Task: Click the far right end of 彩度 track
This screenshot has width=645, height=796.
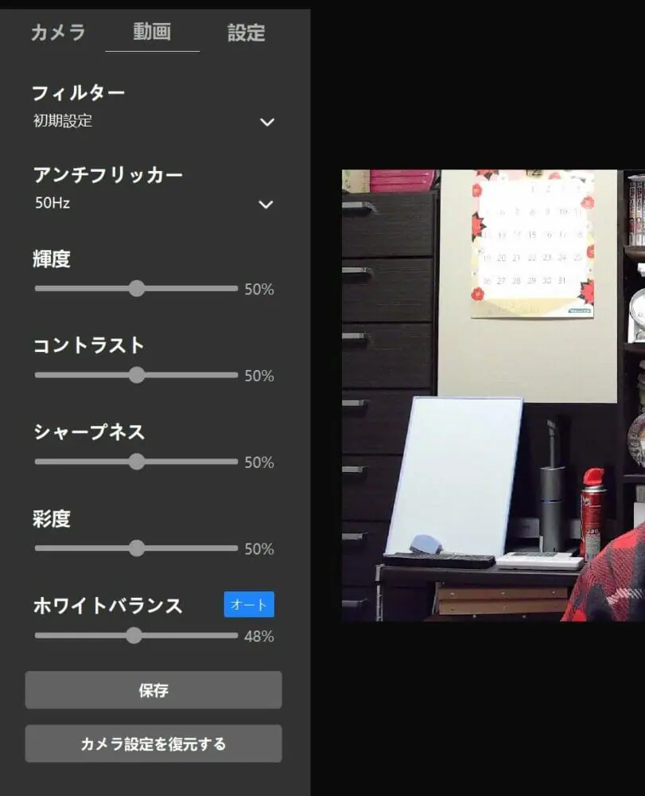Action: pyautogui.click(x=235, y=548)
